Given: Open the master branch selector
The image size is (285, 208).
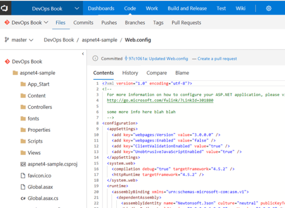Looking at the screenshot, I should pos(19,40).
